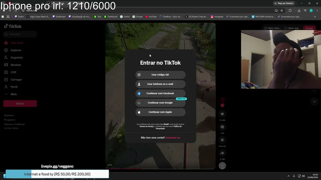This screenshot has width=321, height=180.
Task: Go to next video with down chevron
Action: coord(314,101)
